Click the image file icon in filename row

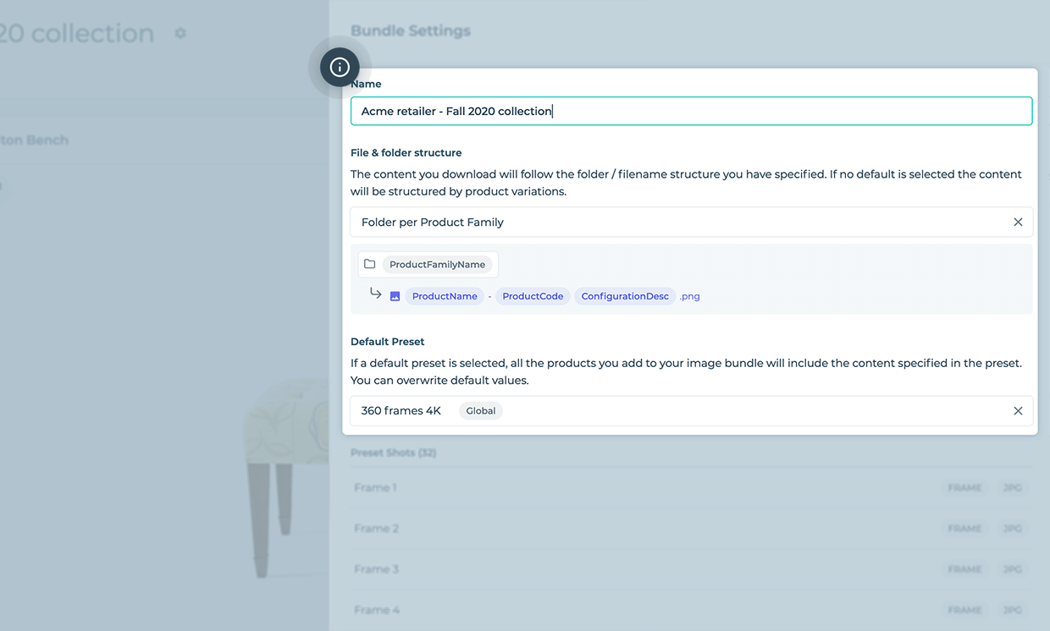[x=395, y=295]
